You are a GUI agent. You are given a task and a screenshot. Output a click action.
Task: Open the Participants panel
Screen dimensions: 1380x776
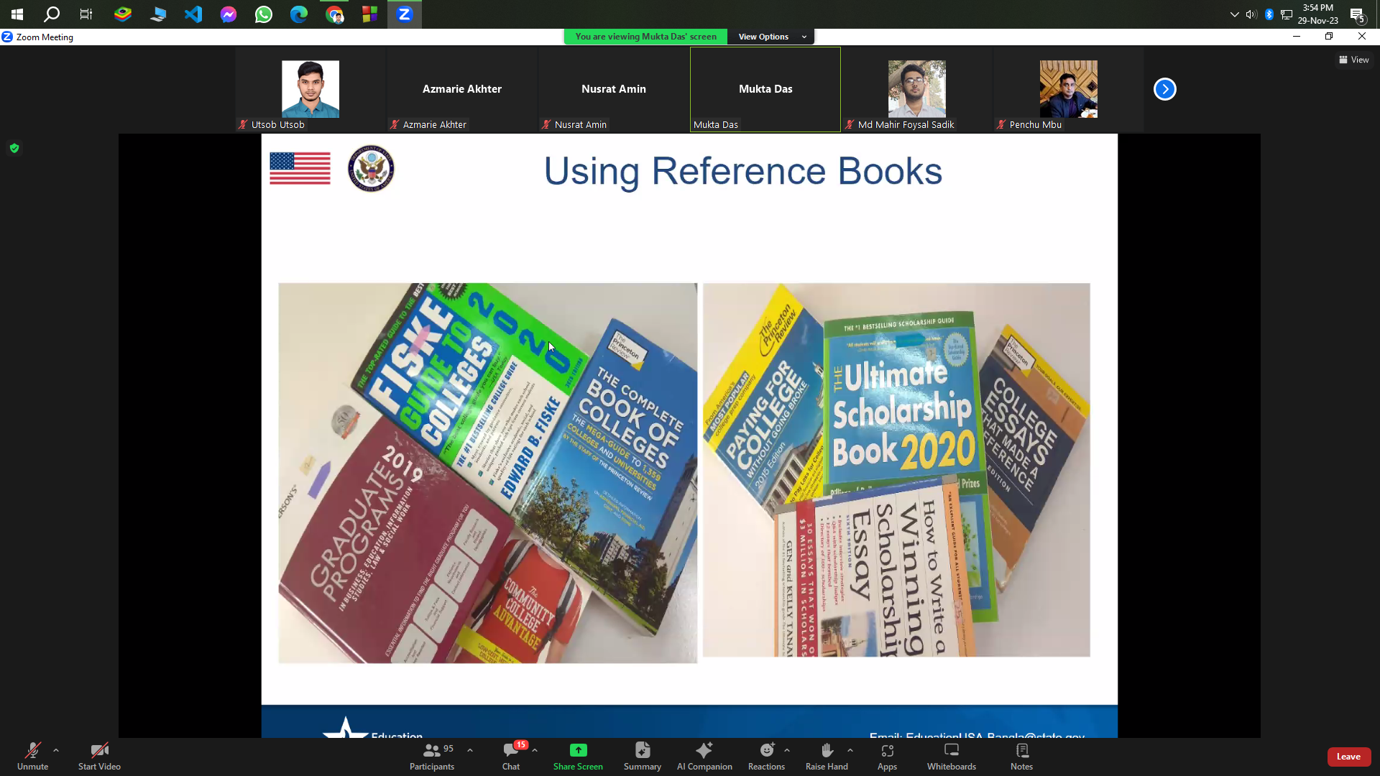coord(431,756)
